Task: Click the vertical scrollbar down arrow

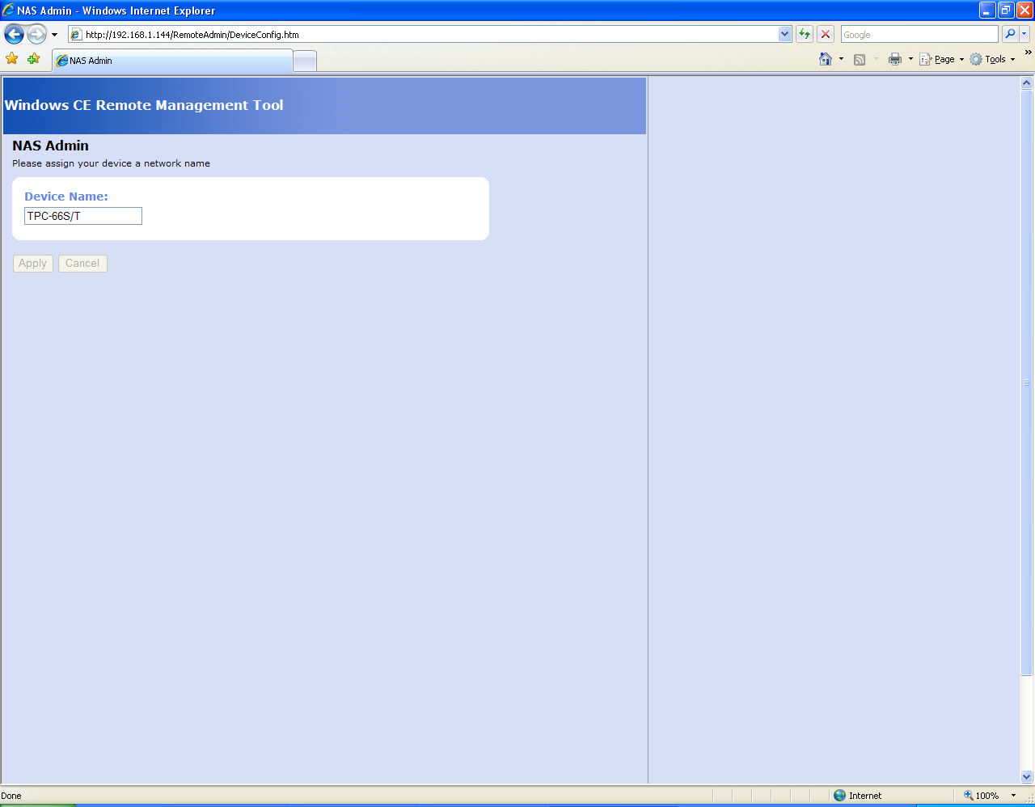Action: click(1027, 777)
